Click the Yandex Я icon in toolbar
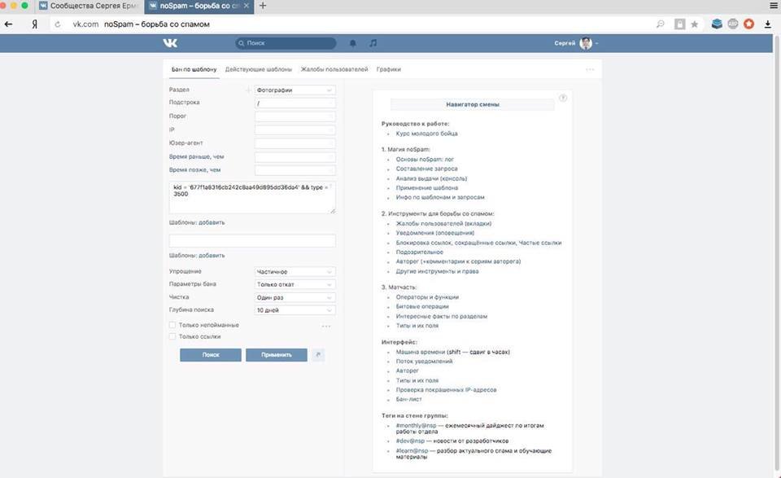 [x=34, y=24]
